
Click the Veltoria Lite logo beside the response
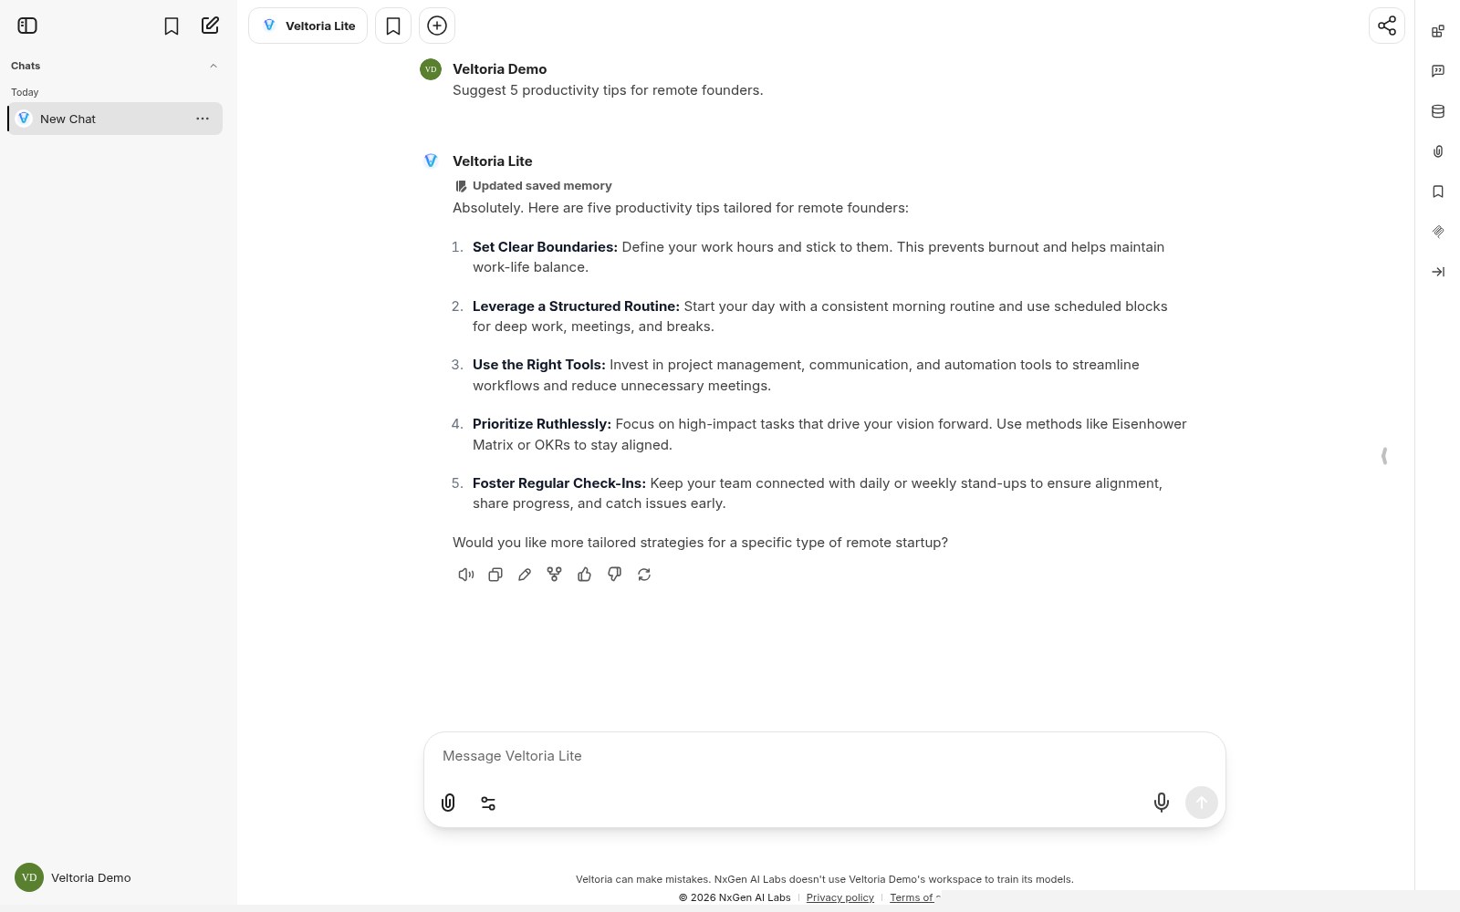pos(431,161)
